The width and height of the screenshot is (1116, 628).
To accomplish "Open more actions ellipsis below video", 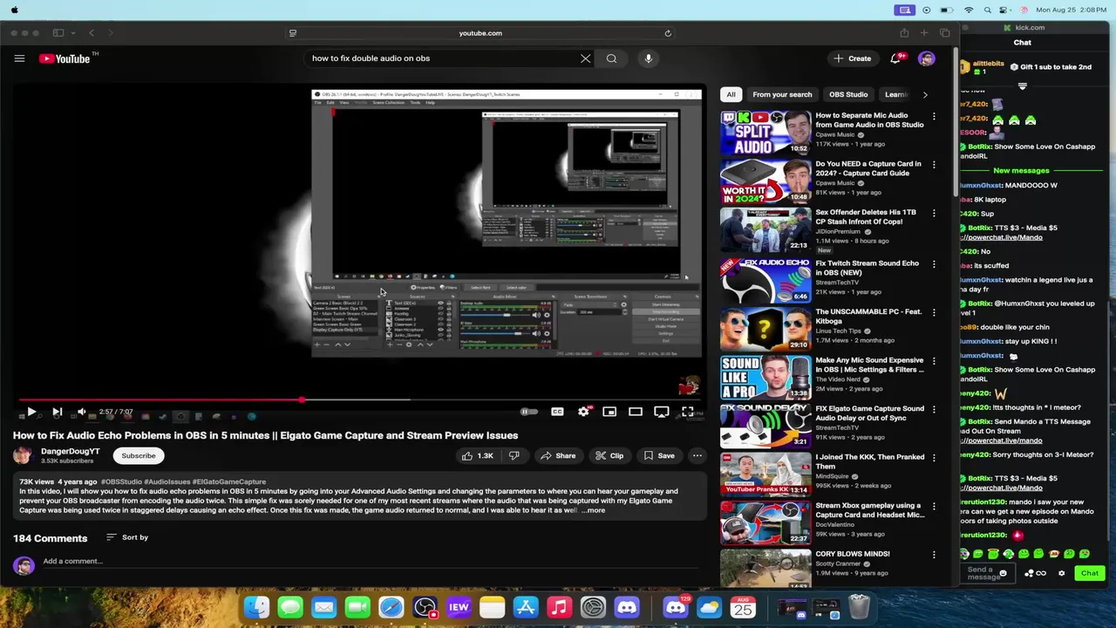I will click(x=697, y=455).
